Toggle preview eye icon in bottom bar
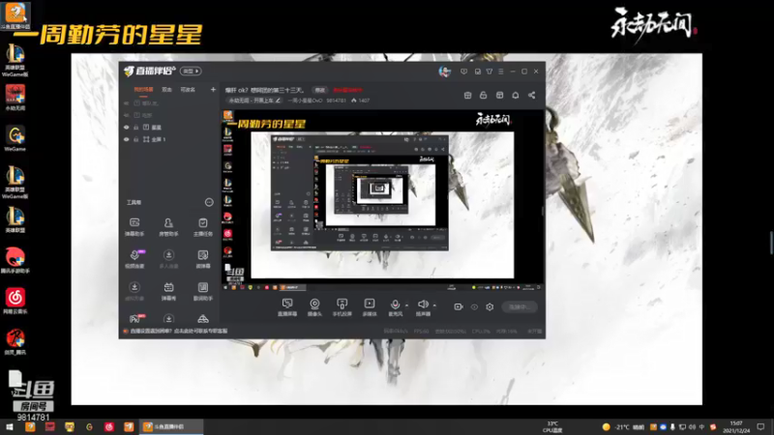 pyautogui.click(x=474, y=306)
